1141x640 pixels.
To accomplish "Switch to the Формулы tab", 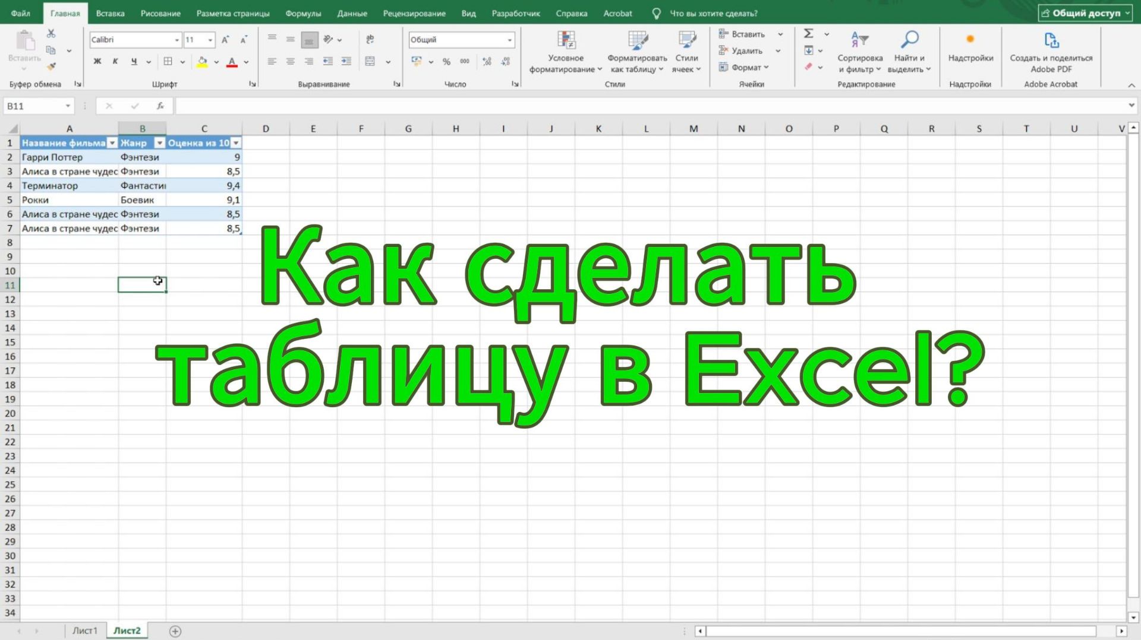I will (x=303, y=13).
